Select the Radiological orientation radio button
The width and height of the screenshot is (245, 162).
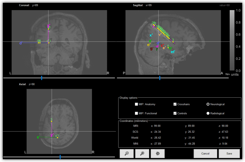208,113
